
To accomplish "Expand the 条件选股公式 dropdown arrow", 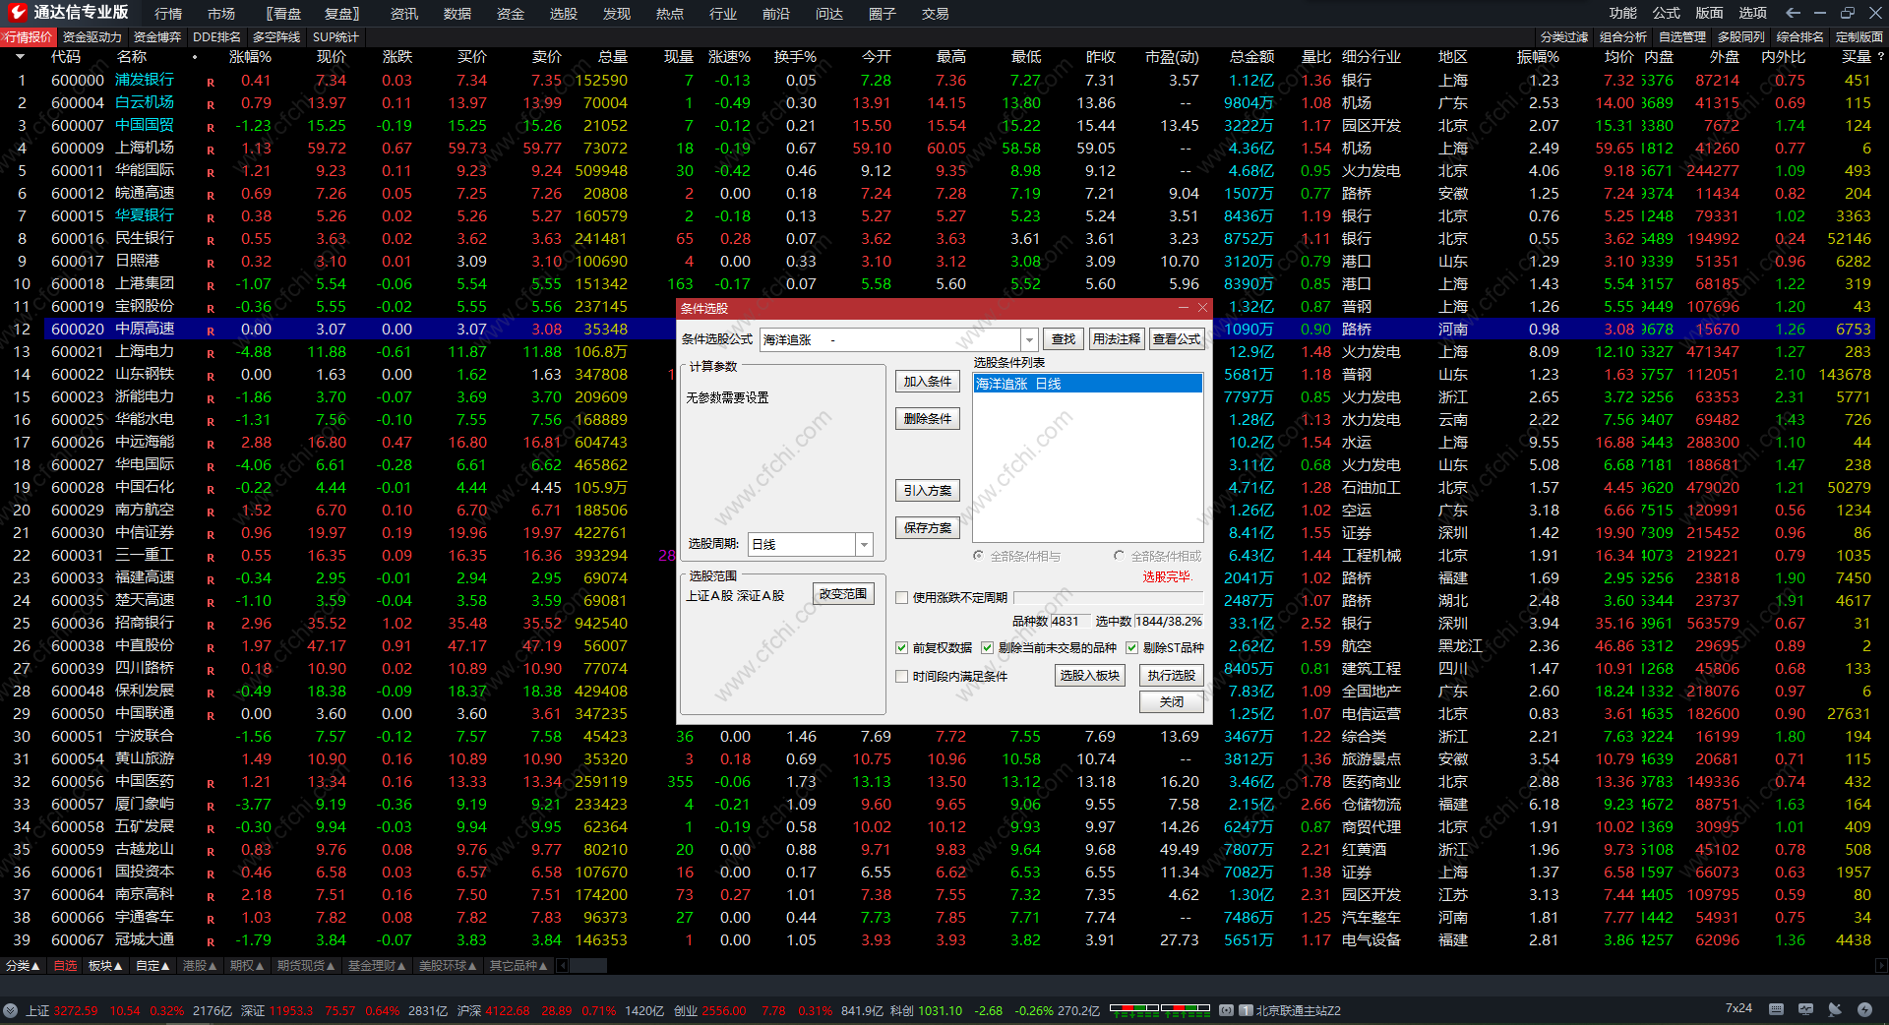I will [1029, 339].
